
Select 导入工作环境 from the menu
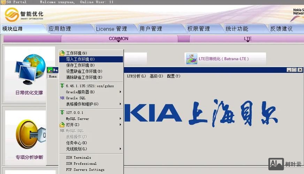pyautogui.click(x=80, y=59)
